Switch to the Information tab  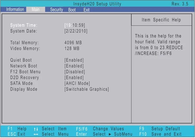tap(15, 9)
